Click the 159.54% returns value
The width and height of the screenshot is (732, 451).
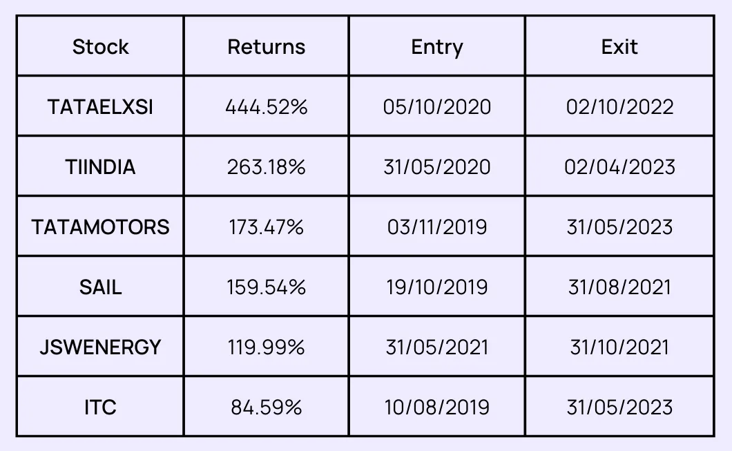pos(266,287)
